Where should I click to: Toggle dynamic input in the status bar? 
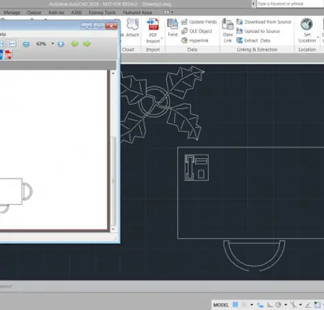[260, 304]
